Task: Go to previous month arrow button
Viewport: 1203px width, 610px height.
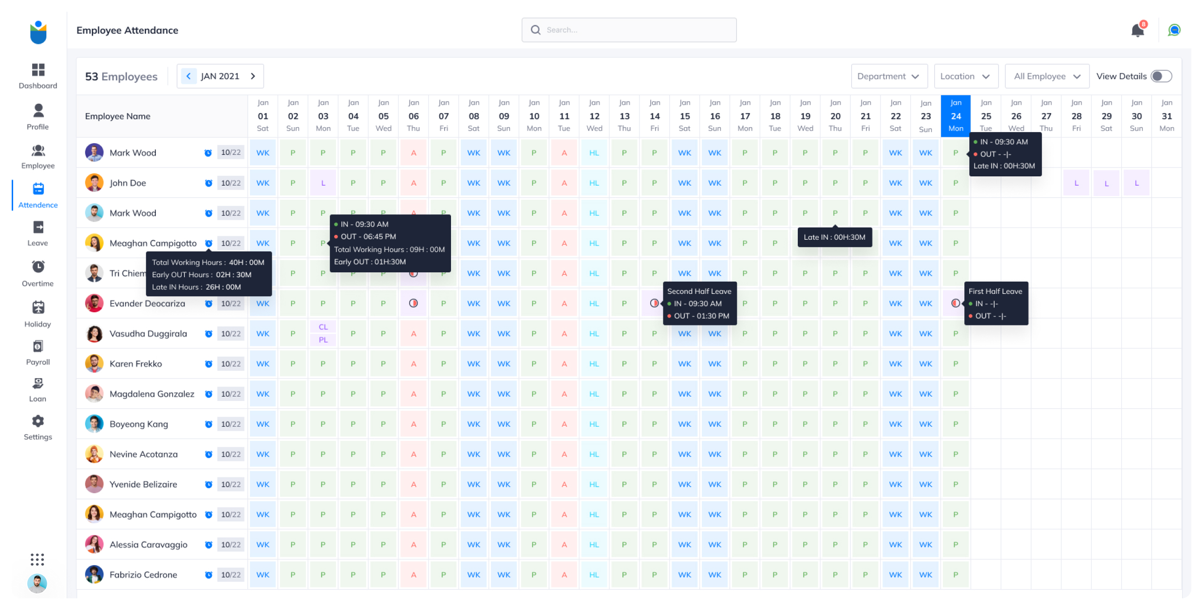Action: (188, 76)
